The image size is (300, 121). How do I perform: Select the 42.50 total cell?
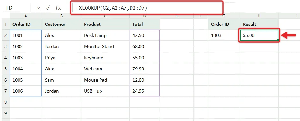tap(145, 35)
